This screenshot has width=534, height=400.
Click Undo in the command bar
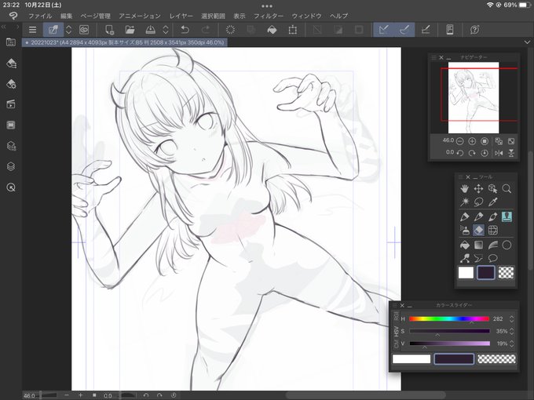click(x=185, y=30)
